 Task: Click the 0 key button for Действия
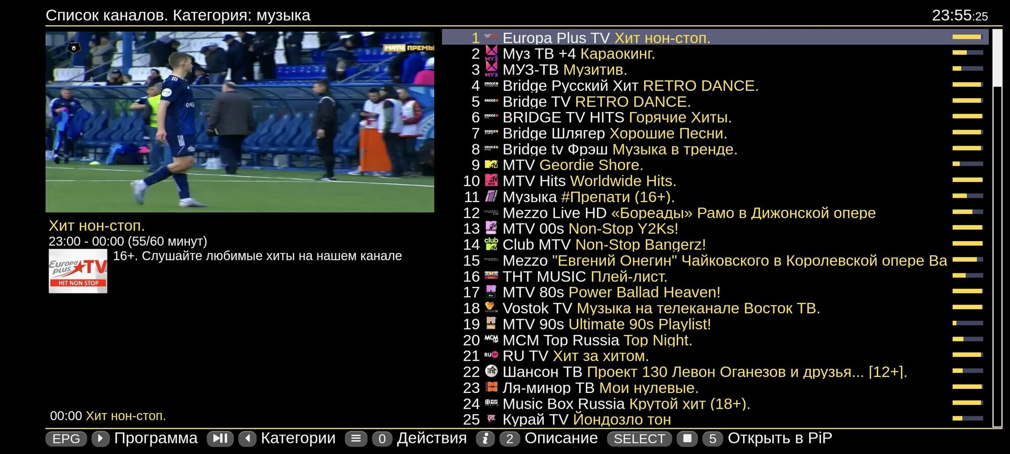click(382, 439)
